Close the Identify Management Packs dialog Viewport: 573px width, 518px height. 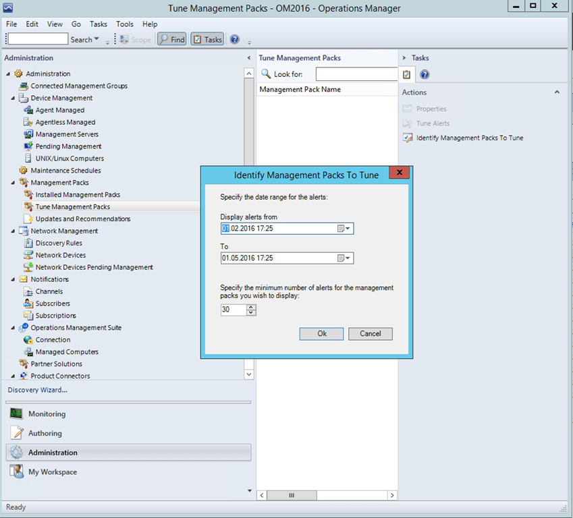tap(399, 173)
